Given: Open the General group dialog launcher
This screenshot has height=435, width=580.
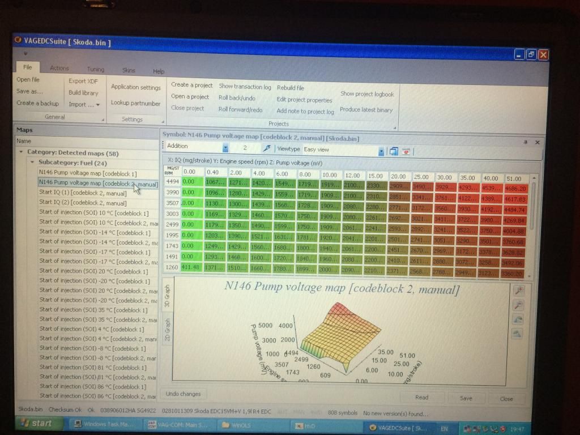Looking at the screenshot, I should coord(103,120).
